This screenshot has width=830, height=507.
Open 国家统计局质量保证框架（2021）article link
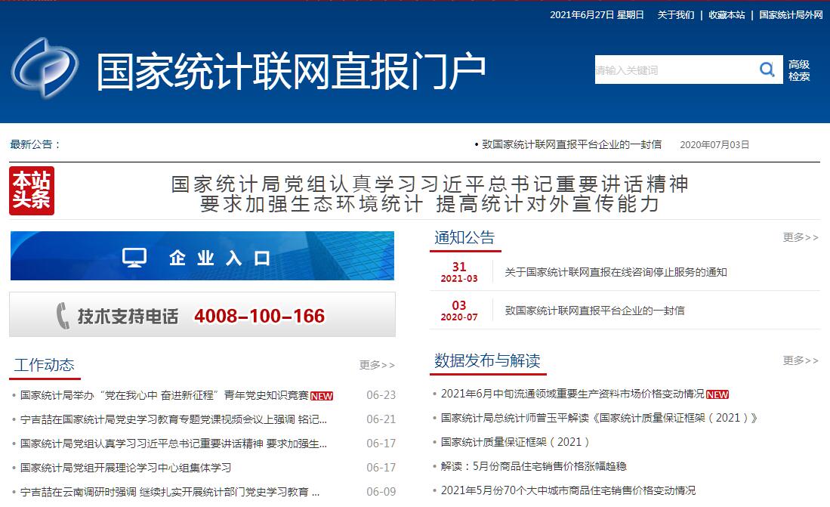click(x=515, y=442)
